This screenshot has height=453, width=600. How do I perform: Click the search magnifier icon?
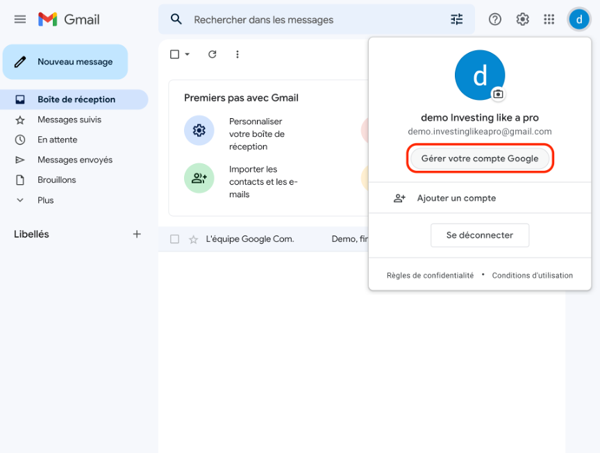pyautogui.click(x=176, y=19)
